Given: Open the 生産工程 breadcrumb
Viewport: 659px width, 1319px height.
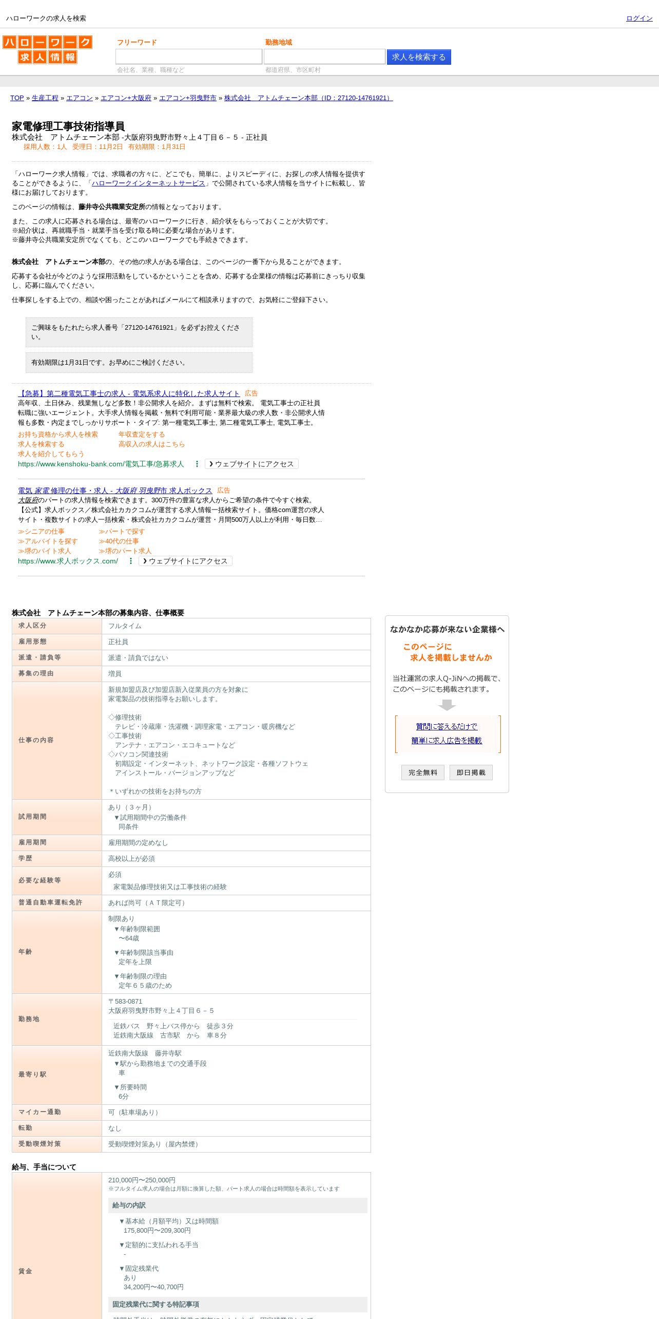Looking at the screenshot, I should point(45,98).
